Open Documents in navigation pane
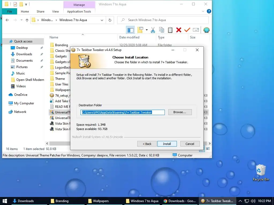The height and width of the screenshot is (205, 274). (x=24, y=61)
